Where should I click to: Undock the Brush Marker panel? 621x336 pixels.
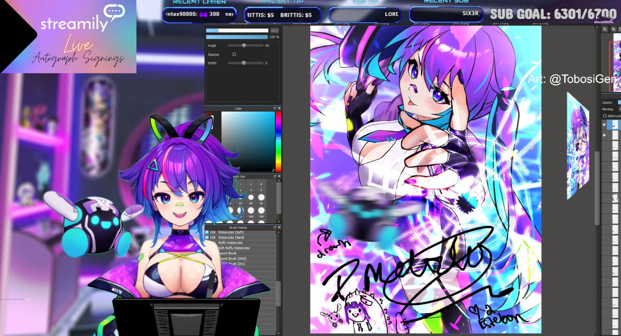click(274, 227)
